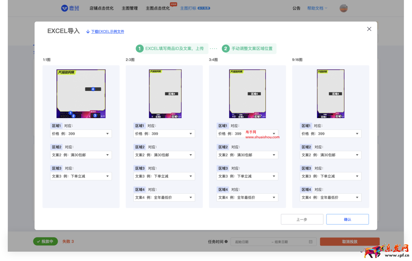Click the 结束日期 input field
This screenshot has height=261, width=412.
[281, 242]
